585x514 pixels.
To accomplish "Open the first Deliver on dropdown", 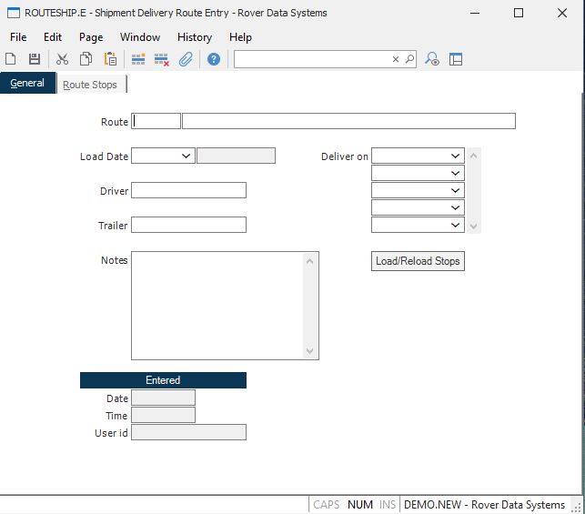I will (456, 156).
